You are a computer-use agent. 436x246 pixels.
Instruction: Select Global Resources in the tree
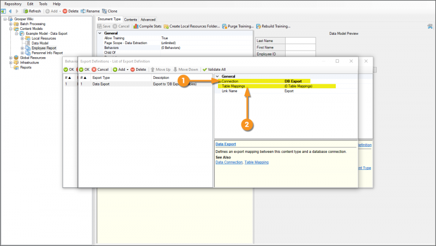click(x=33, y=58)
